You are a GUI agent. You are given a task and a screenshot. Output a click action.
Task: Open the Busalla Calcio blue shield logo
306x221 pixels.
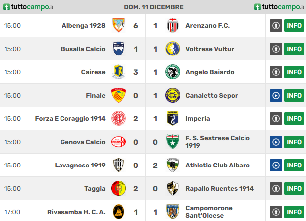click(119, 49)
